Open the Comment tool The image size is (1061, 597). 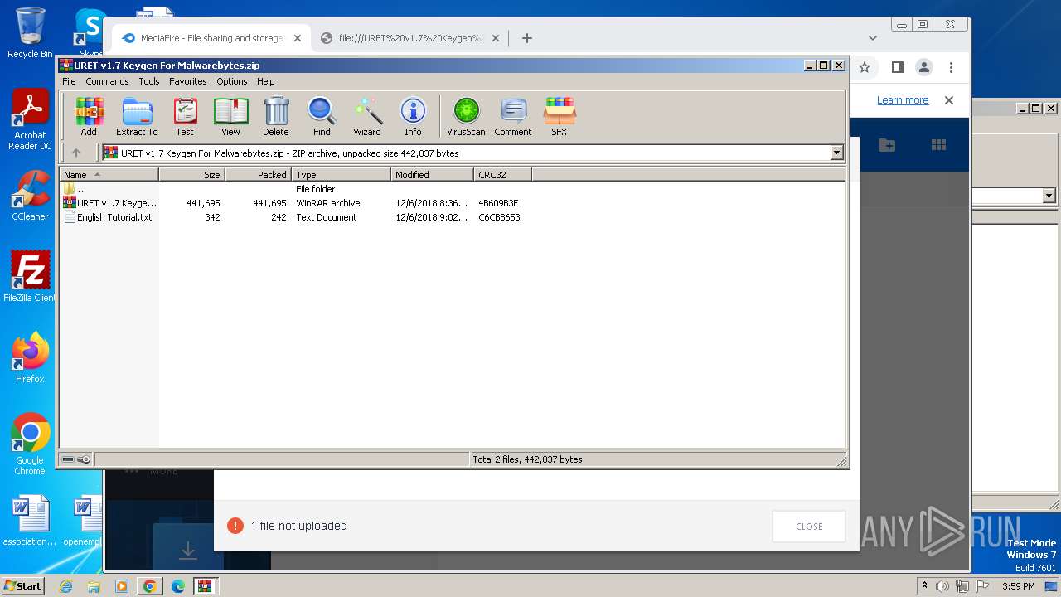tap(513, 116)
